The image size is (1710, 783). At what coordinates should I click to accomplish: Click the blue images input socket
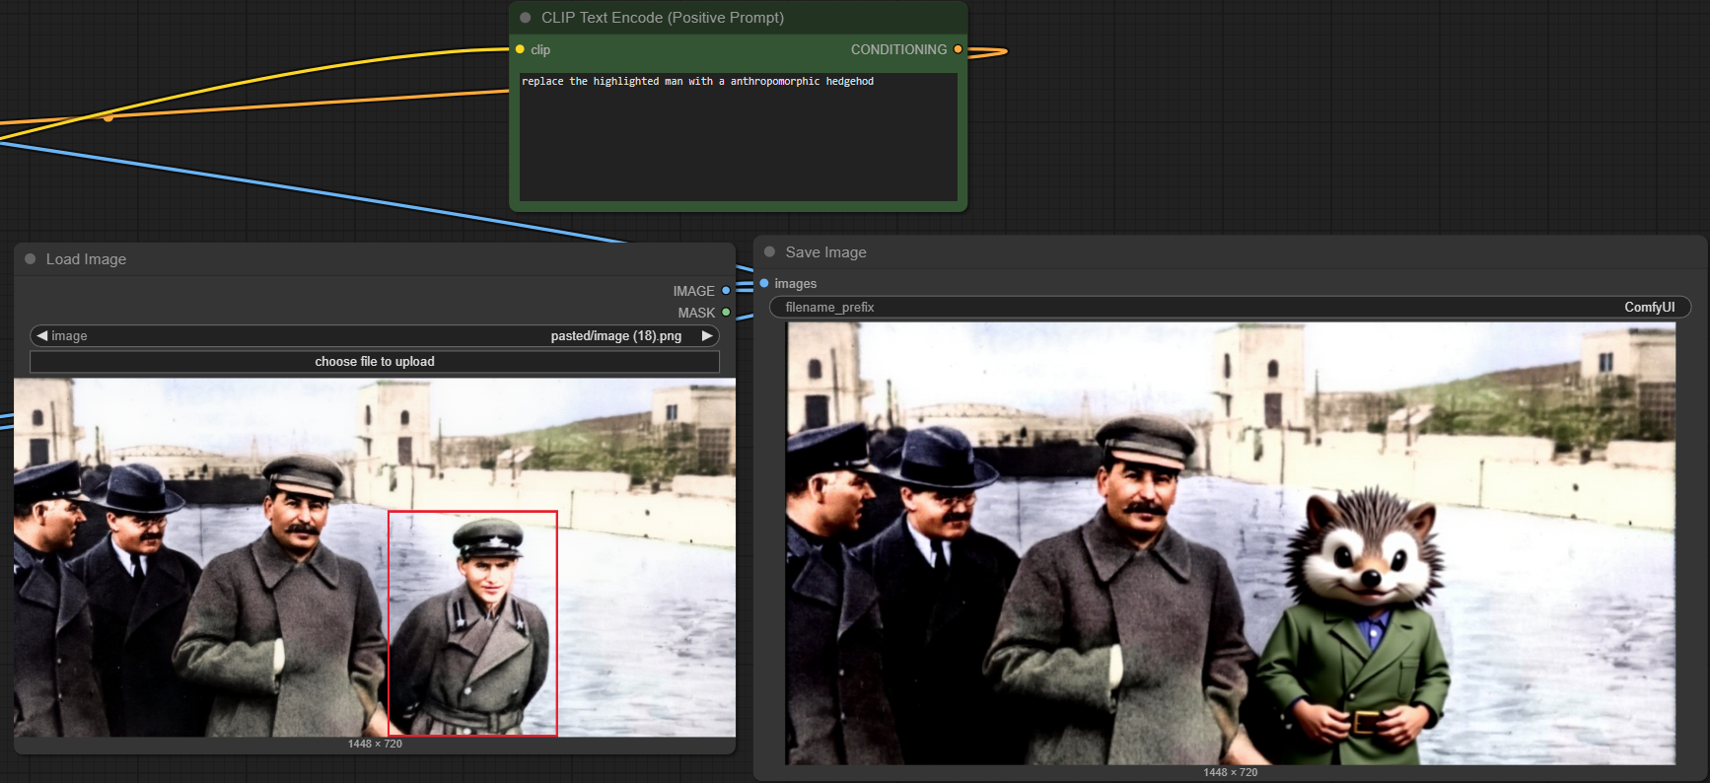pyautogui.click(x=764, y=284)
